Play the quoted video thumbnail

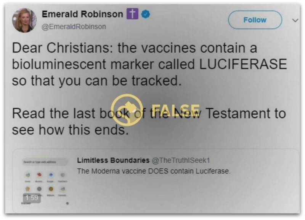(x=45, y=180)
